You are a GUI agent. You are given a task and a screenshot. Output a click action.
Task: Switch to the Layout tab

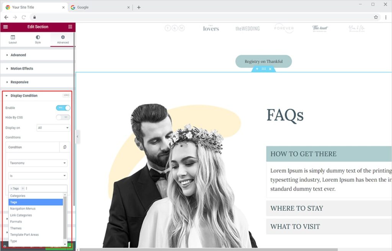(13, 39)
